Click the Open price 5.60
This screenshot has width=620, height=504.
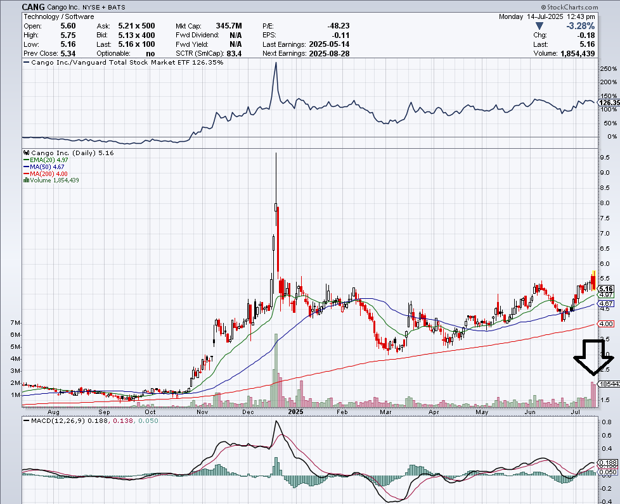click(68, 26)
